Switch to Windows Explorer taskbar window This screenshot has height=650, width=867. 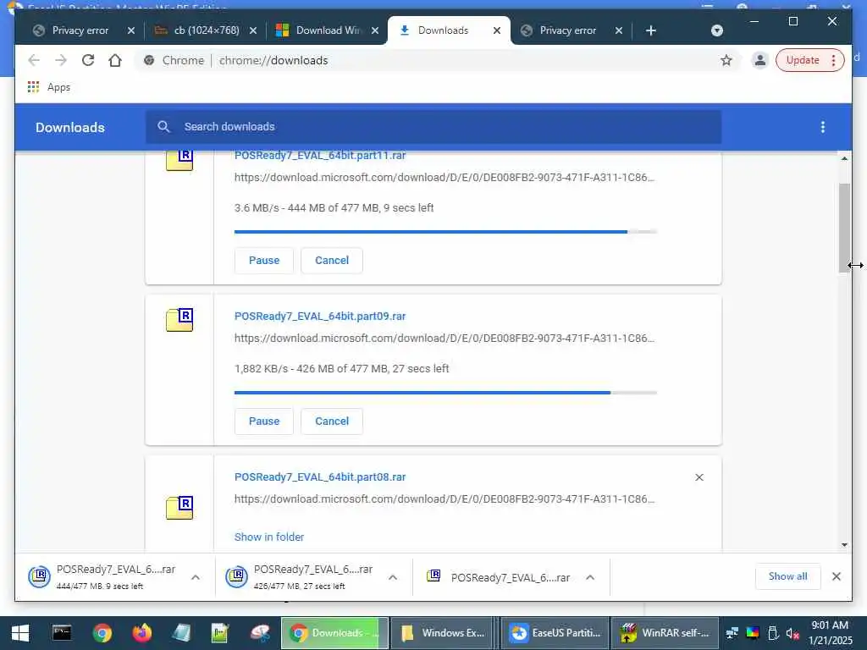coord(444,633)
